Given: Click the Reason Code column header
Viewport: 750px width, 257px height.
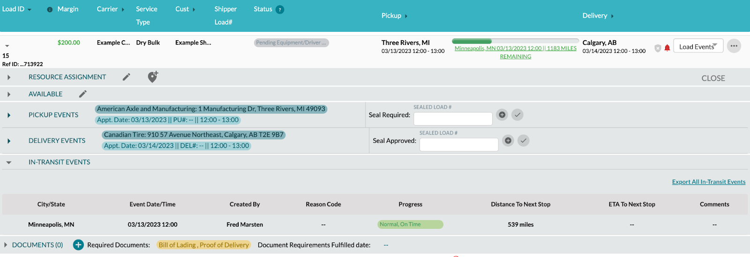Looking at the screenshot, I should (323, 204).
